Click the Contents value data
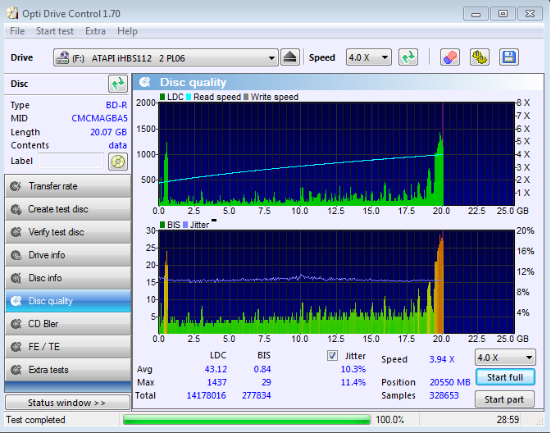This screenshot has height=433, width=551. 118,145
